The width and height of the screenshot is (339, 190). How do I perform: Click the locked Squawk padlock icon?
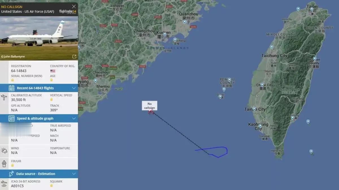[51, 185]
